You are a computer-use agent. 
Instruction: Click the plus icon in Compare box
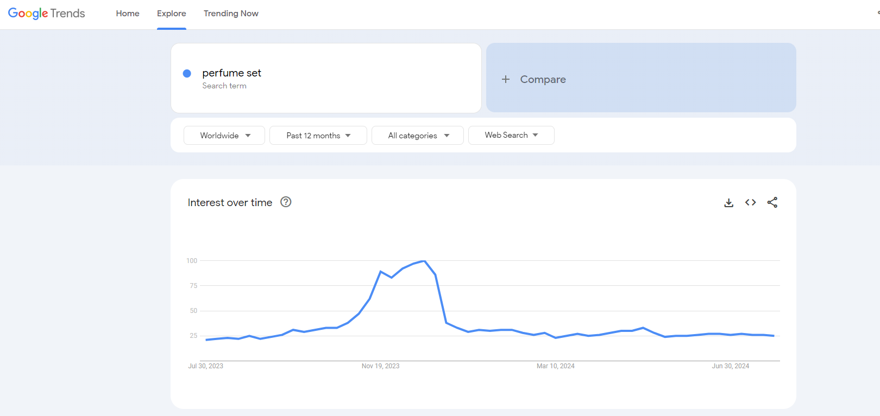[506, 79]
